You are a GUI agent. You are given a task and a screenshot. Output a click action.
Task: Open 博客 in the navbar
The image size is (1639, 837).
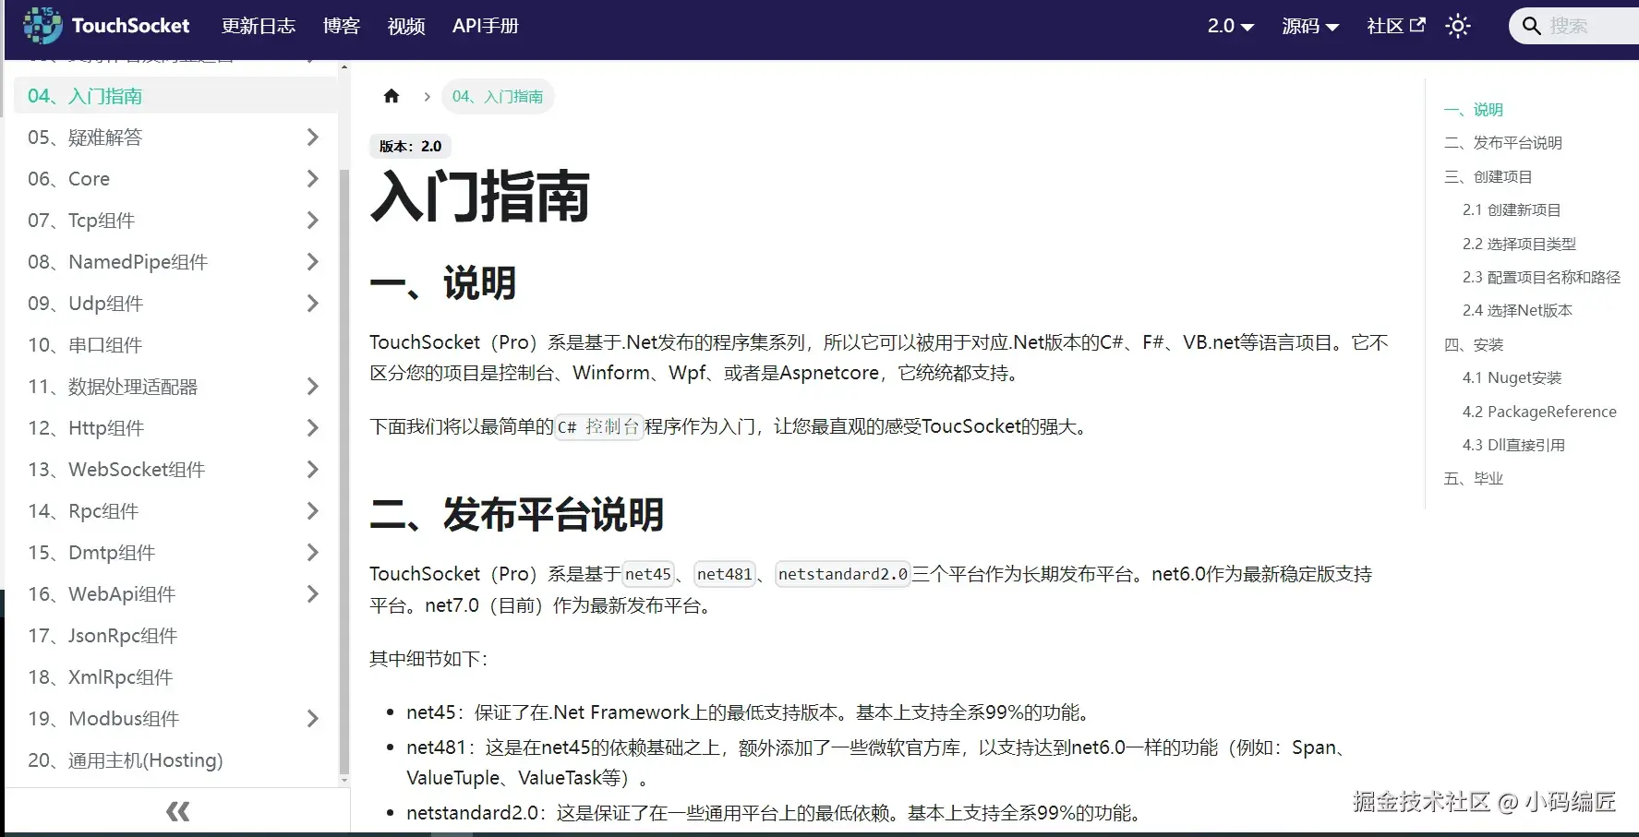tap(342, 26)
